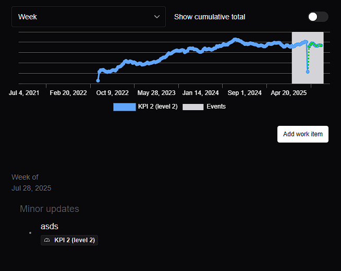Click the first data point at the line's start

98,80
